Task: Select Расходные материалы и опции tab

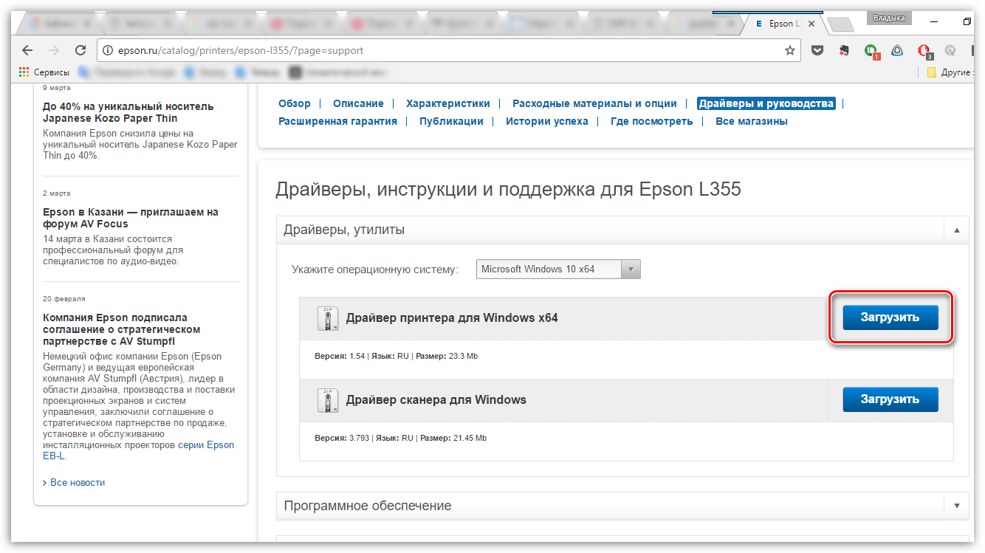Action: tap(594, 103)
